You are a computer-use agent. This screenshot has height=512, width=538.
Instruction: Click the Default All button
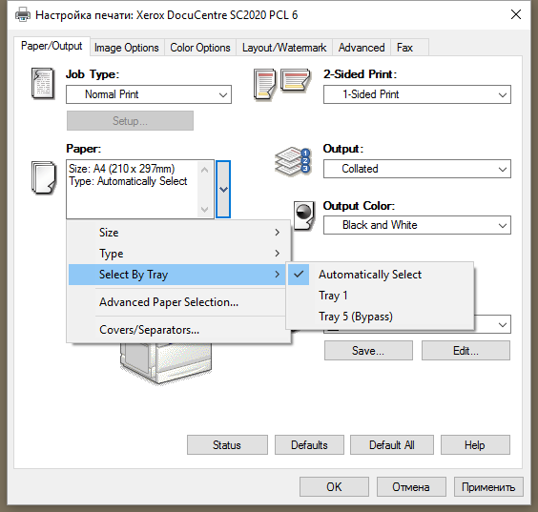coord(392,445)
